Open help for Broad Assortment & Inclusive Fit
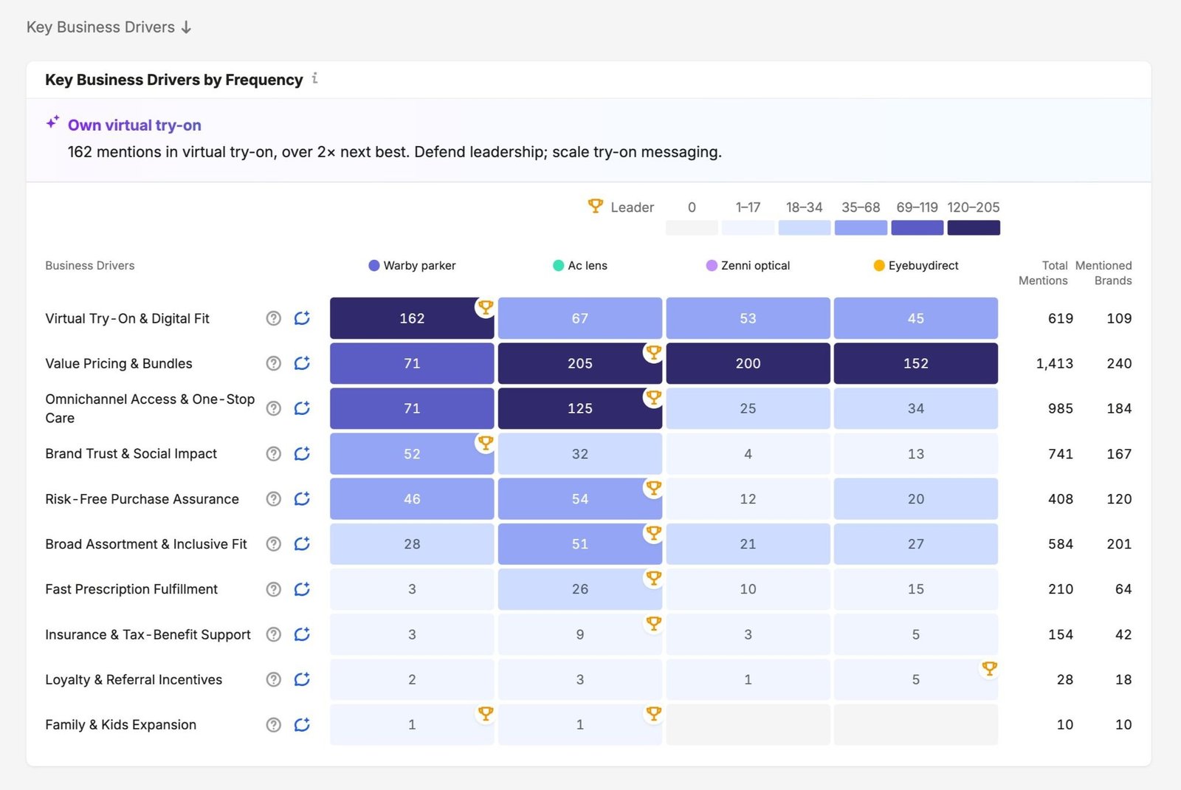 [274, 544]
